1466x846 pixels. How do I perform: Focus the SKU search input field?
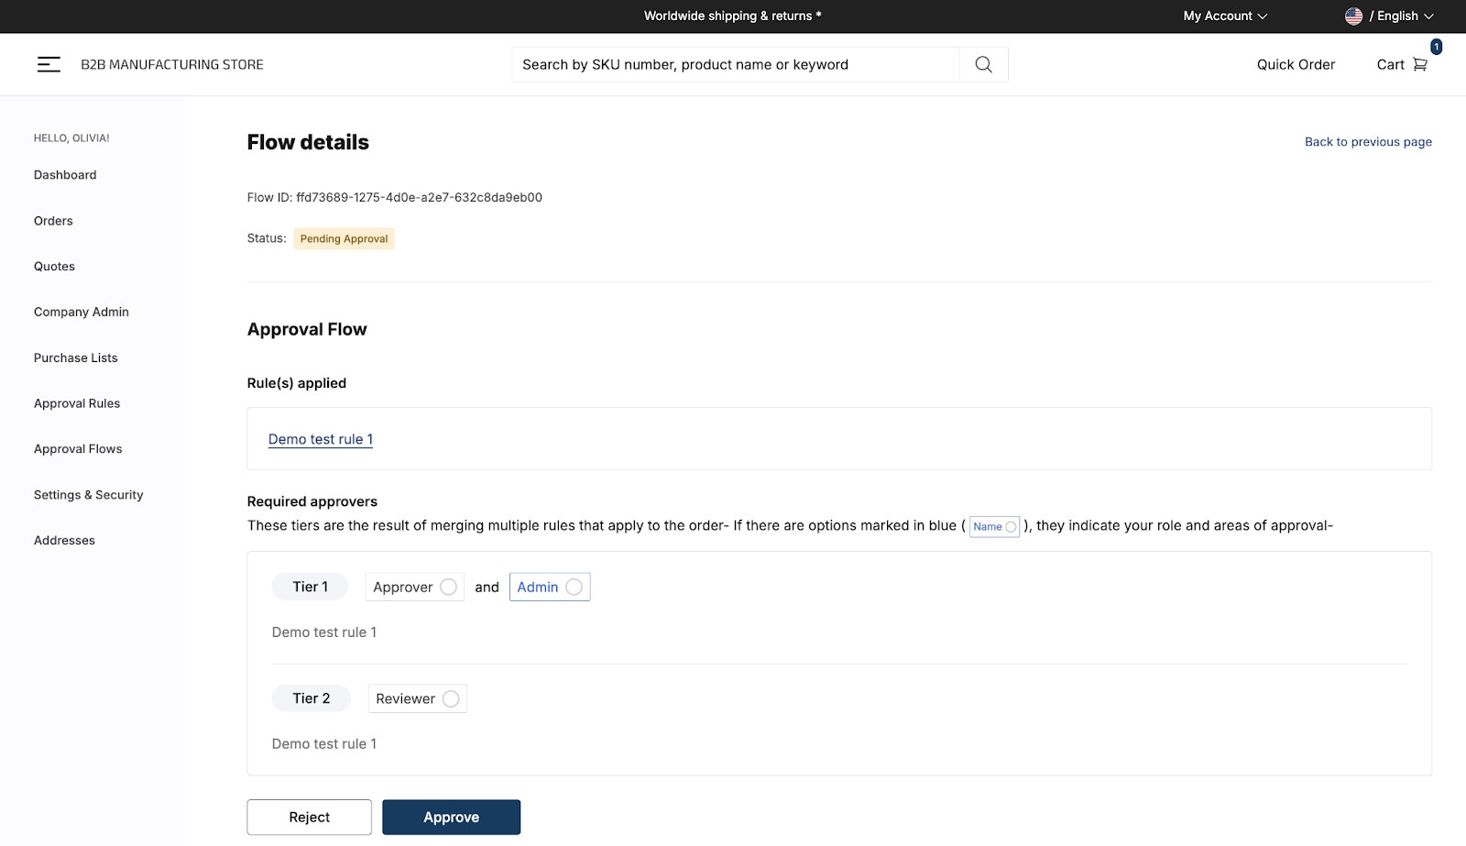(735, 64)
